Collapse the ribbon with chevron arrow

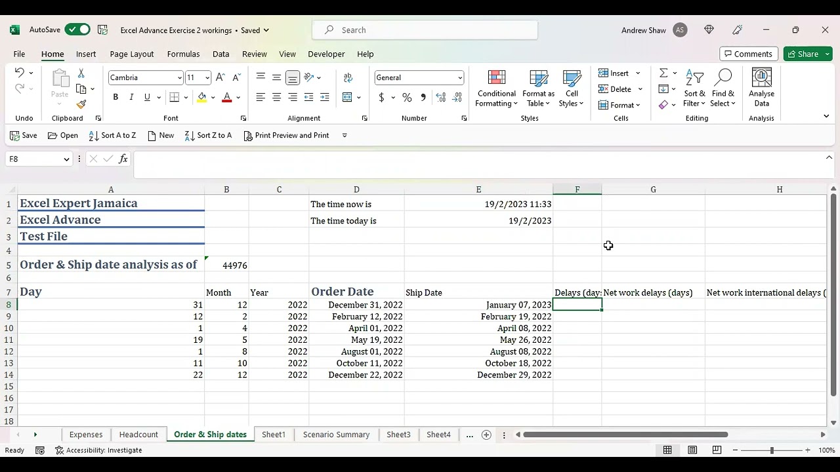[826, 116]
